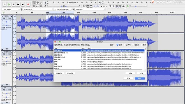
Task: Close the top audio track
Action: coord(2,16)
